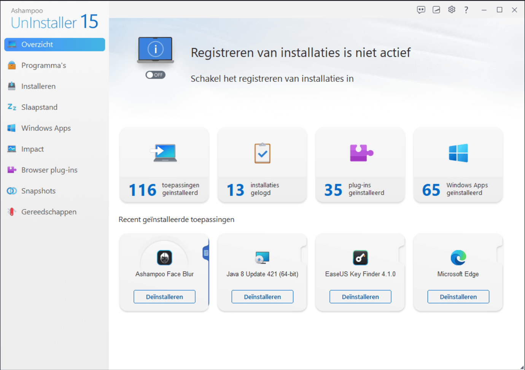
Task: Click 'Schakel het registreren van installaties in' text
Action: click(x=272, y=79)
